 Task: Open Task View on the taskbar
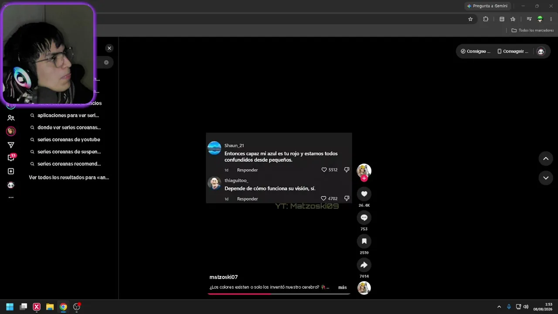pyautogui.click(x=24, y=307)
